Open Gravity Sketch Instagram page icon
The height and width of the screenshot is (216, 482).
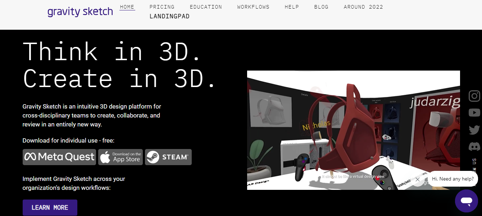coord(474,96)
